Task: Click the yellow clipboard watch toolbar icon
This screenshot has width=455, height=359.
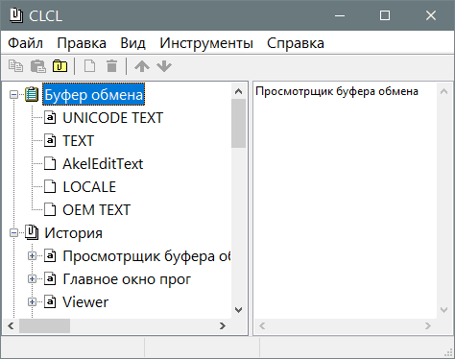Action: point(60,66)
